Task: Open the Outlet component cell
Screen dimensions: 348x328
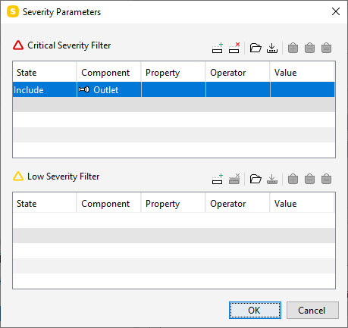Action: (109, 89)
